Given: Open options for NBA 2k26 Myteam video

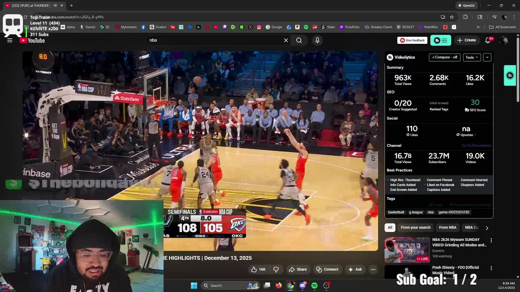Looking at the screenshot, I should [x=491, y=240].
